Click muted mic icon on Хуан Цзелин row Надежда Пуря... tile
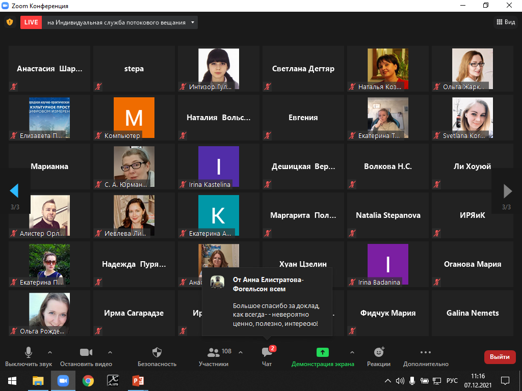522x391 pixels. pos(98,282)
